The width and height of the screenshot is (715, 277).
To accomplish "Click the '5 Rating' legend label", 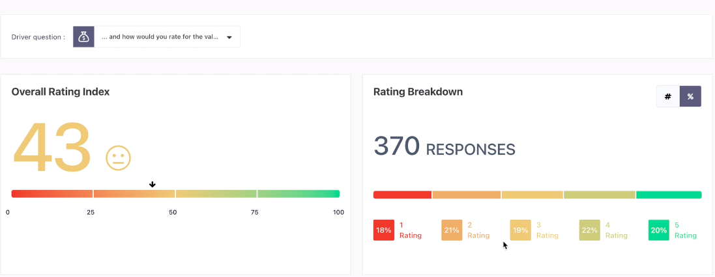I will tap(686, 230).
